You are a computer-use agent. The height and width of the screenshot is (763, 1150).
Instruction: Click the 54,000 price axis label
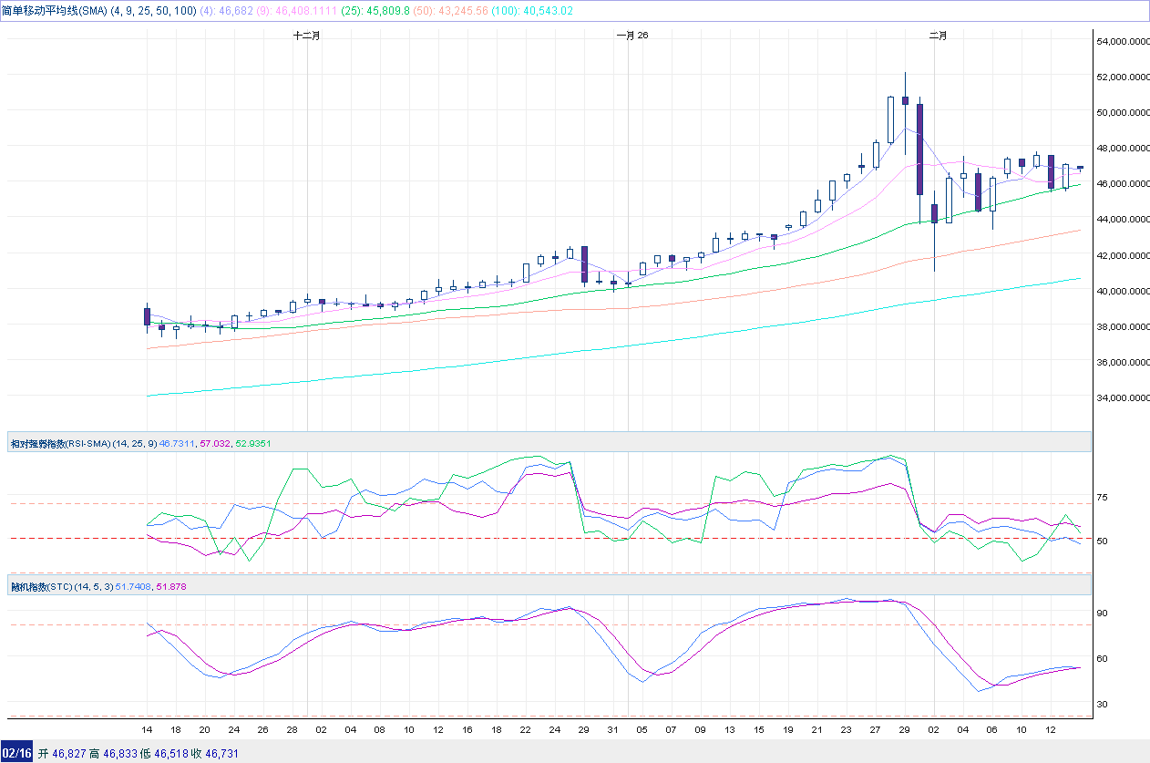(x=1120, y=42)
